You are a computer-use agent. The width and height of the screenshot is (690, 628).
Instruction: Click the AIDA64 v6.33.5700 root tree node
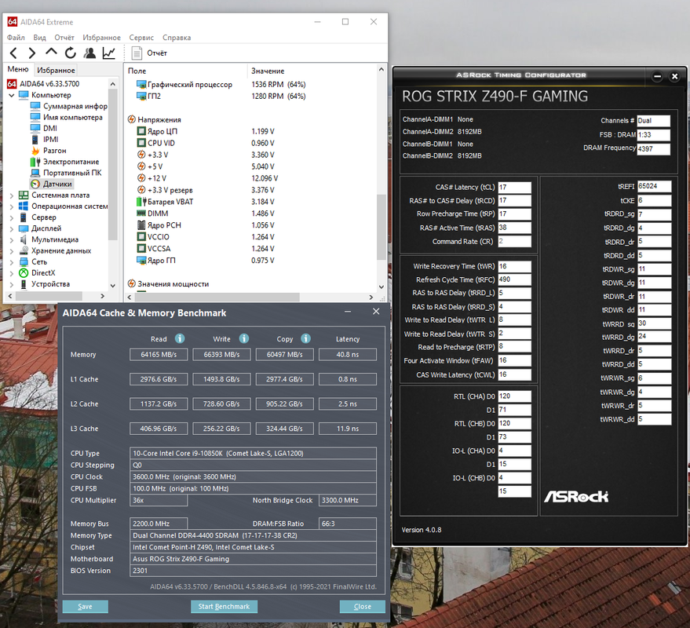(43, 84)
